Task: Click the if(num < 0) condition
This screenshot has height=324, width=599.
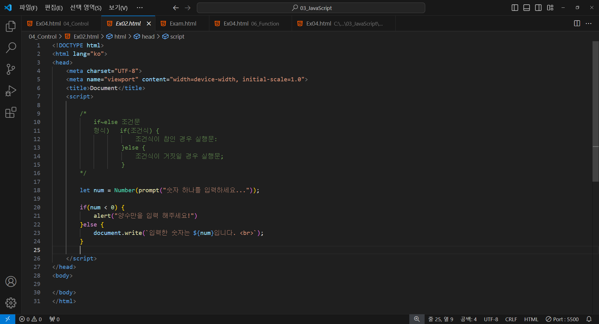Action: (99, 207)
